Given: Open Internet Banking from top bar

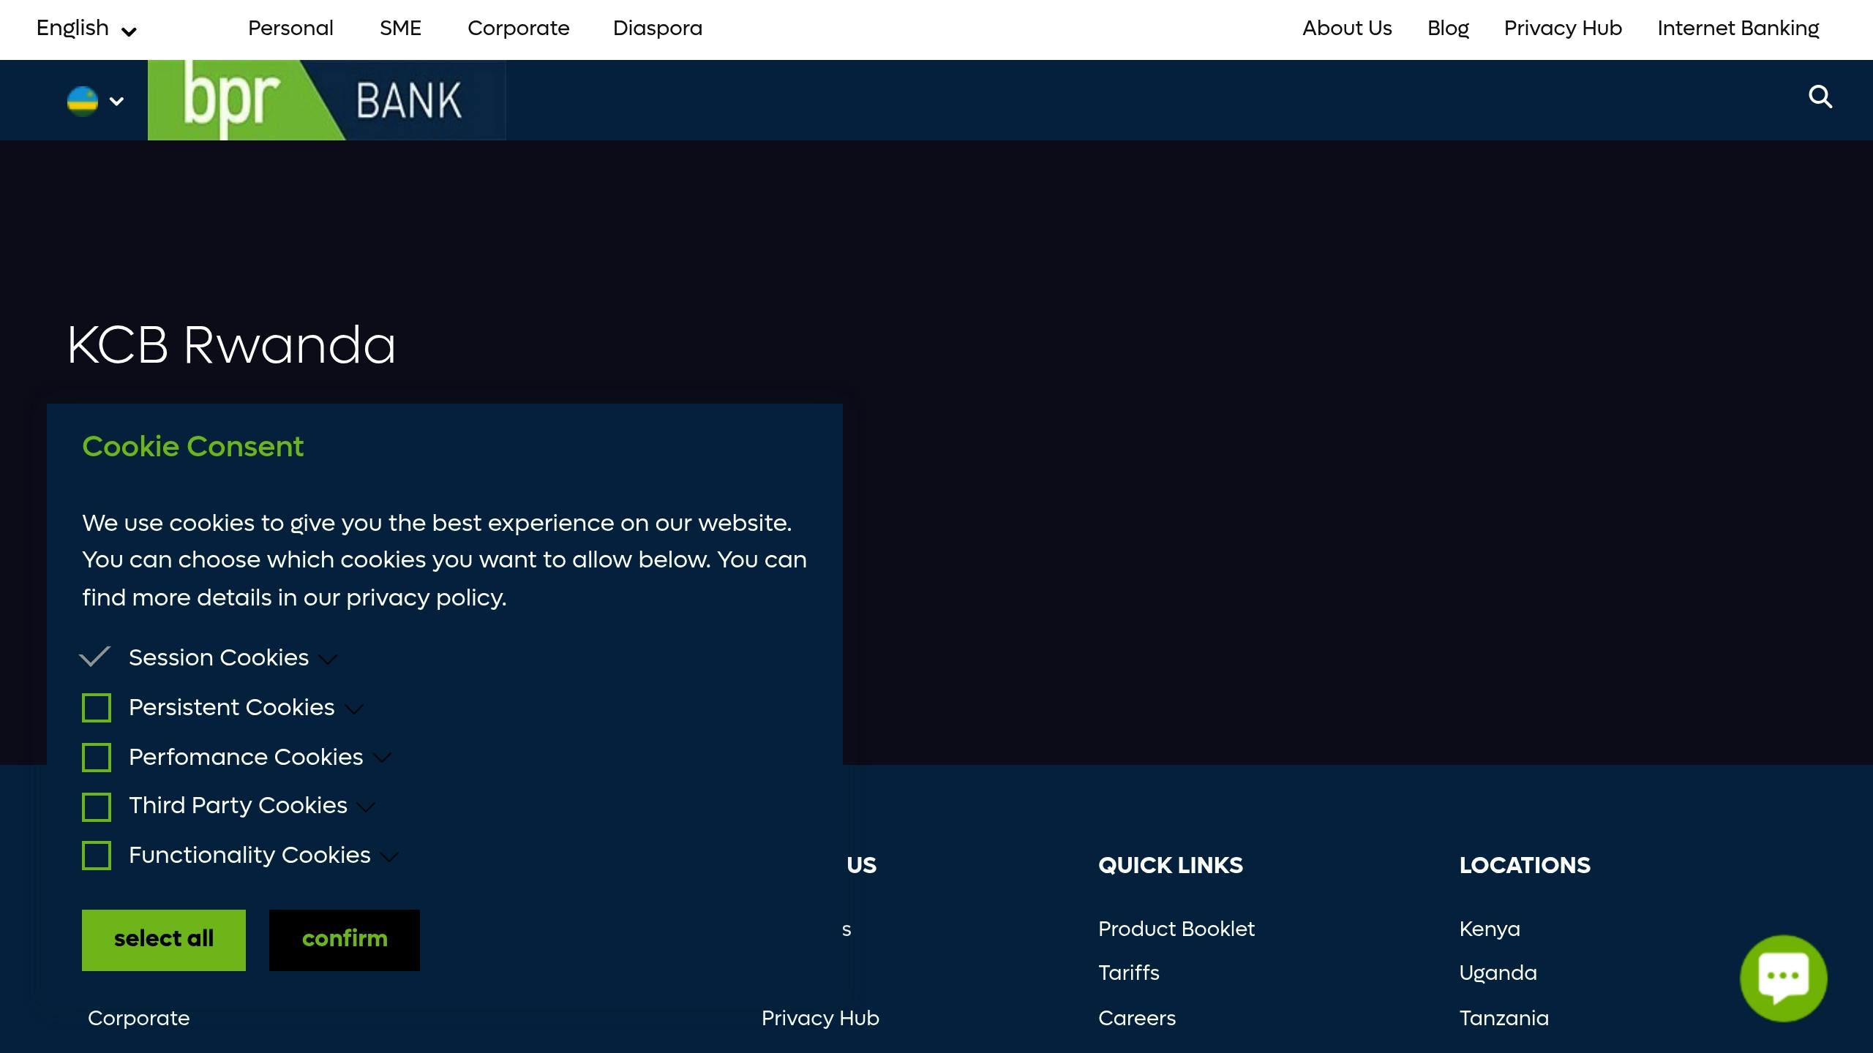Looking at the screenshot, I should pos(1738,29).
